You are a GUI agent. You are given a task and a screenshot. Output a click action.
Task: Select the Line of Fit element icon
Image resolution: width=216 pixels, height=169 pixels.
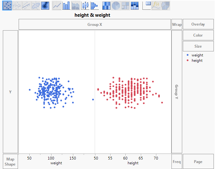[x=26, y=5]
